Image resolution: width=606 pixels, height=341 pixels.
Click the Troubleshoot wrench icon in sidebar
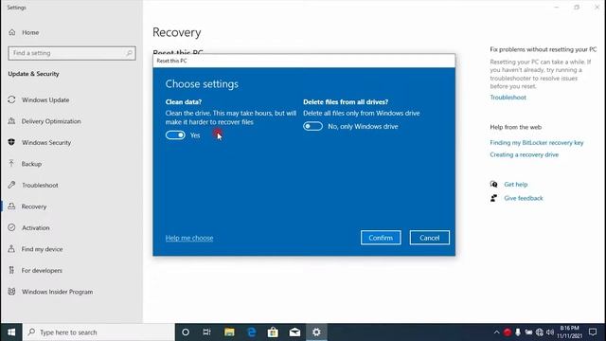pos(11,185)
